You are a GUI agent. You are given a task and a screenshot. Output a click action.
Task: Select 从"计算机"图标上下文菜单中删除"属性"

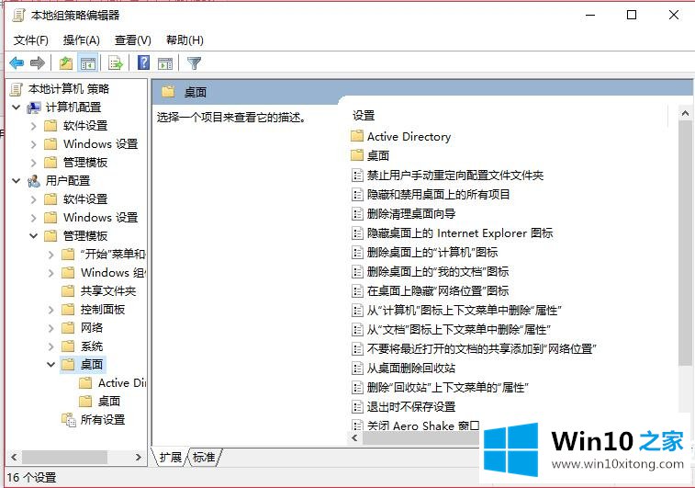pyautogui.click(x=464, y=310)
